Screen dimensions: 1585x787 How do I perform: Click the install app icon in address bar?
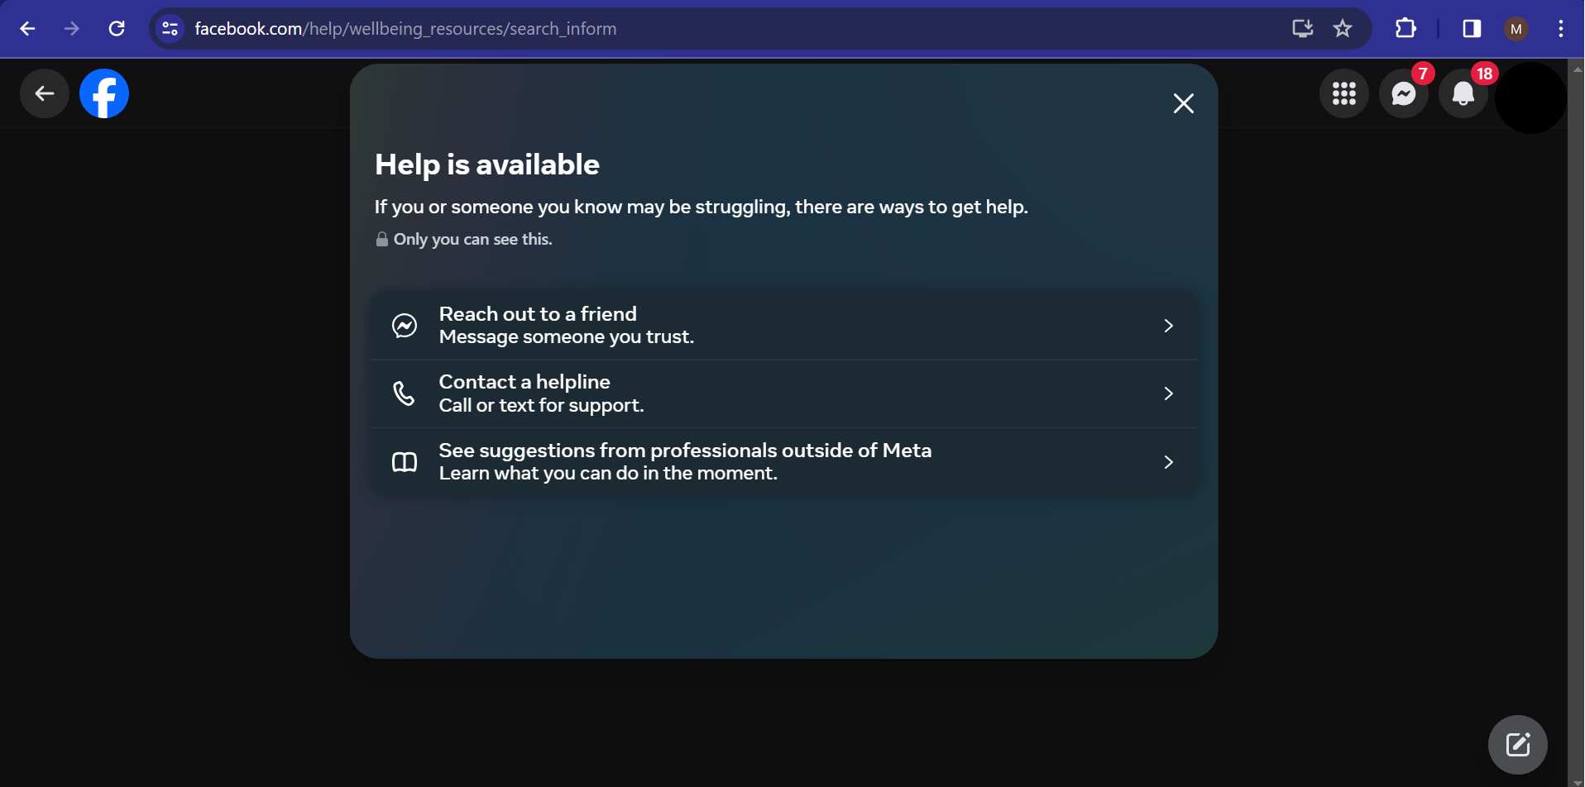pyautogui.click(x=1303, y=29)
